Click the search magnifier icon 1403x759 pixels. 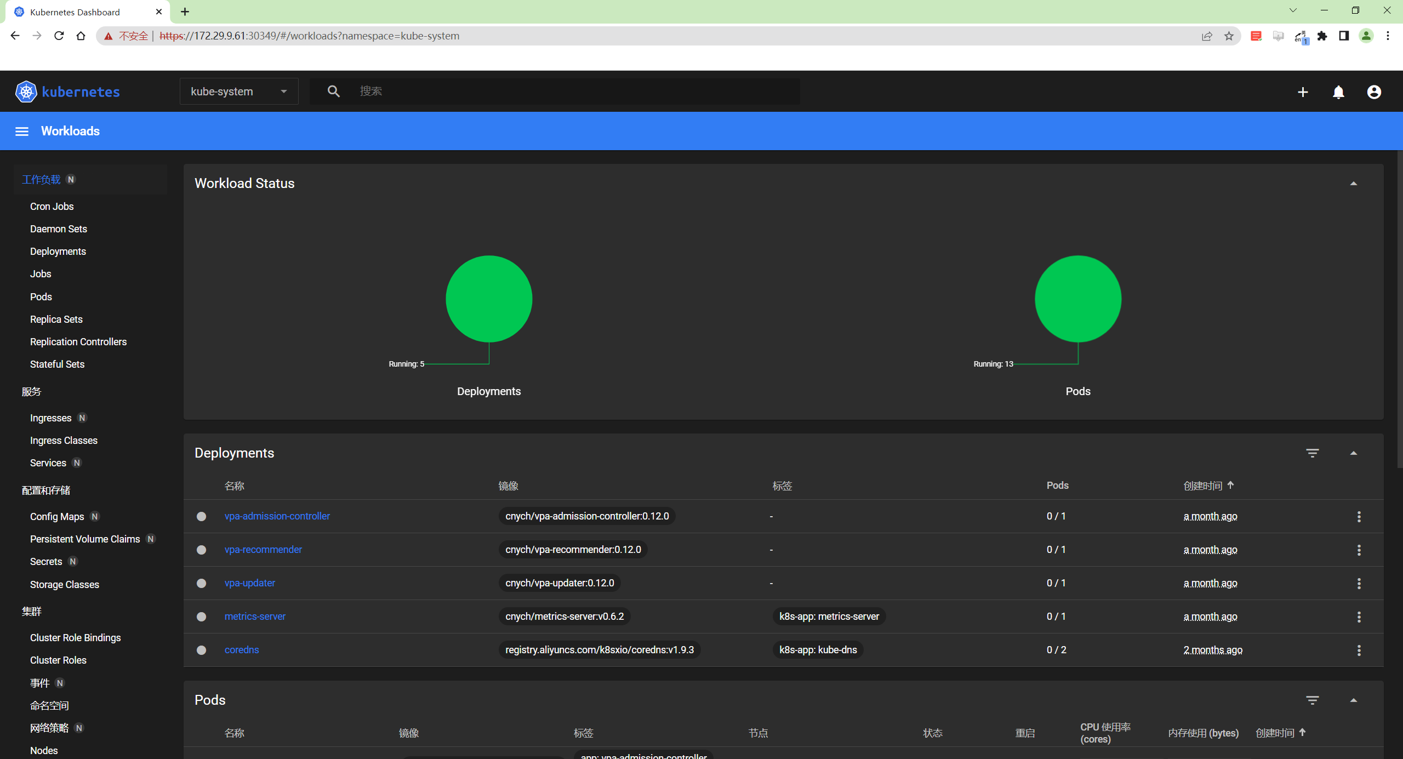pyautogui.click(x=333, y=91)
